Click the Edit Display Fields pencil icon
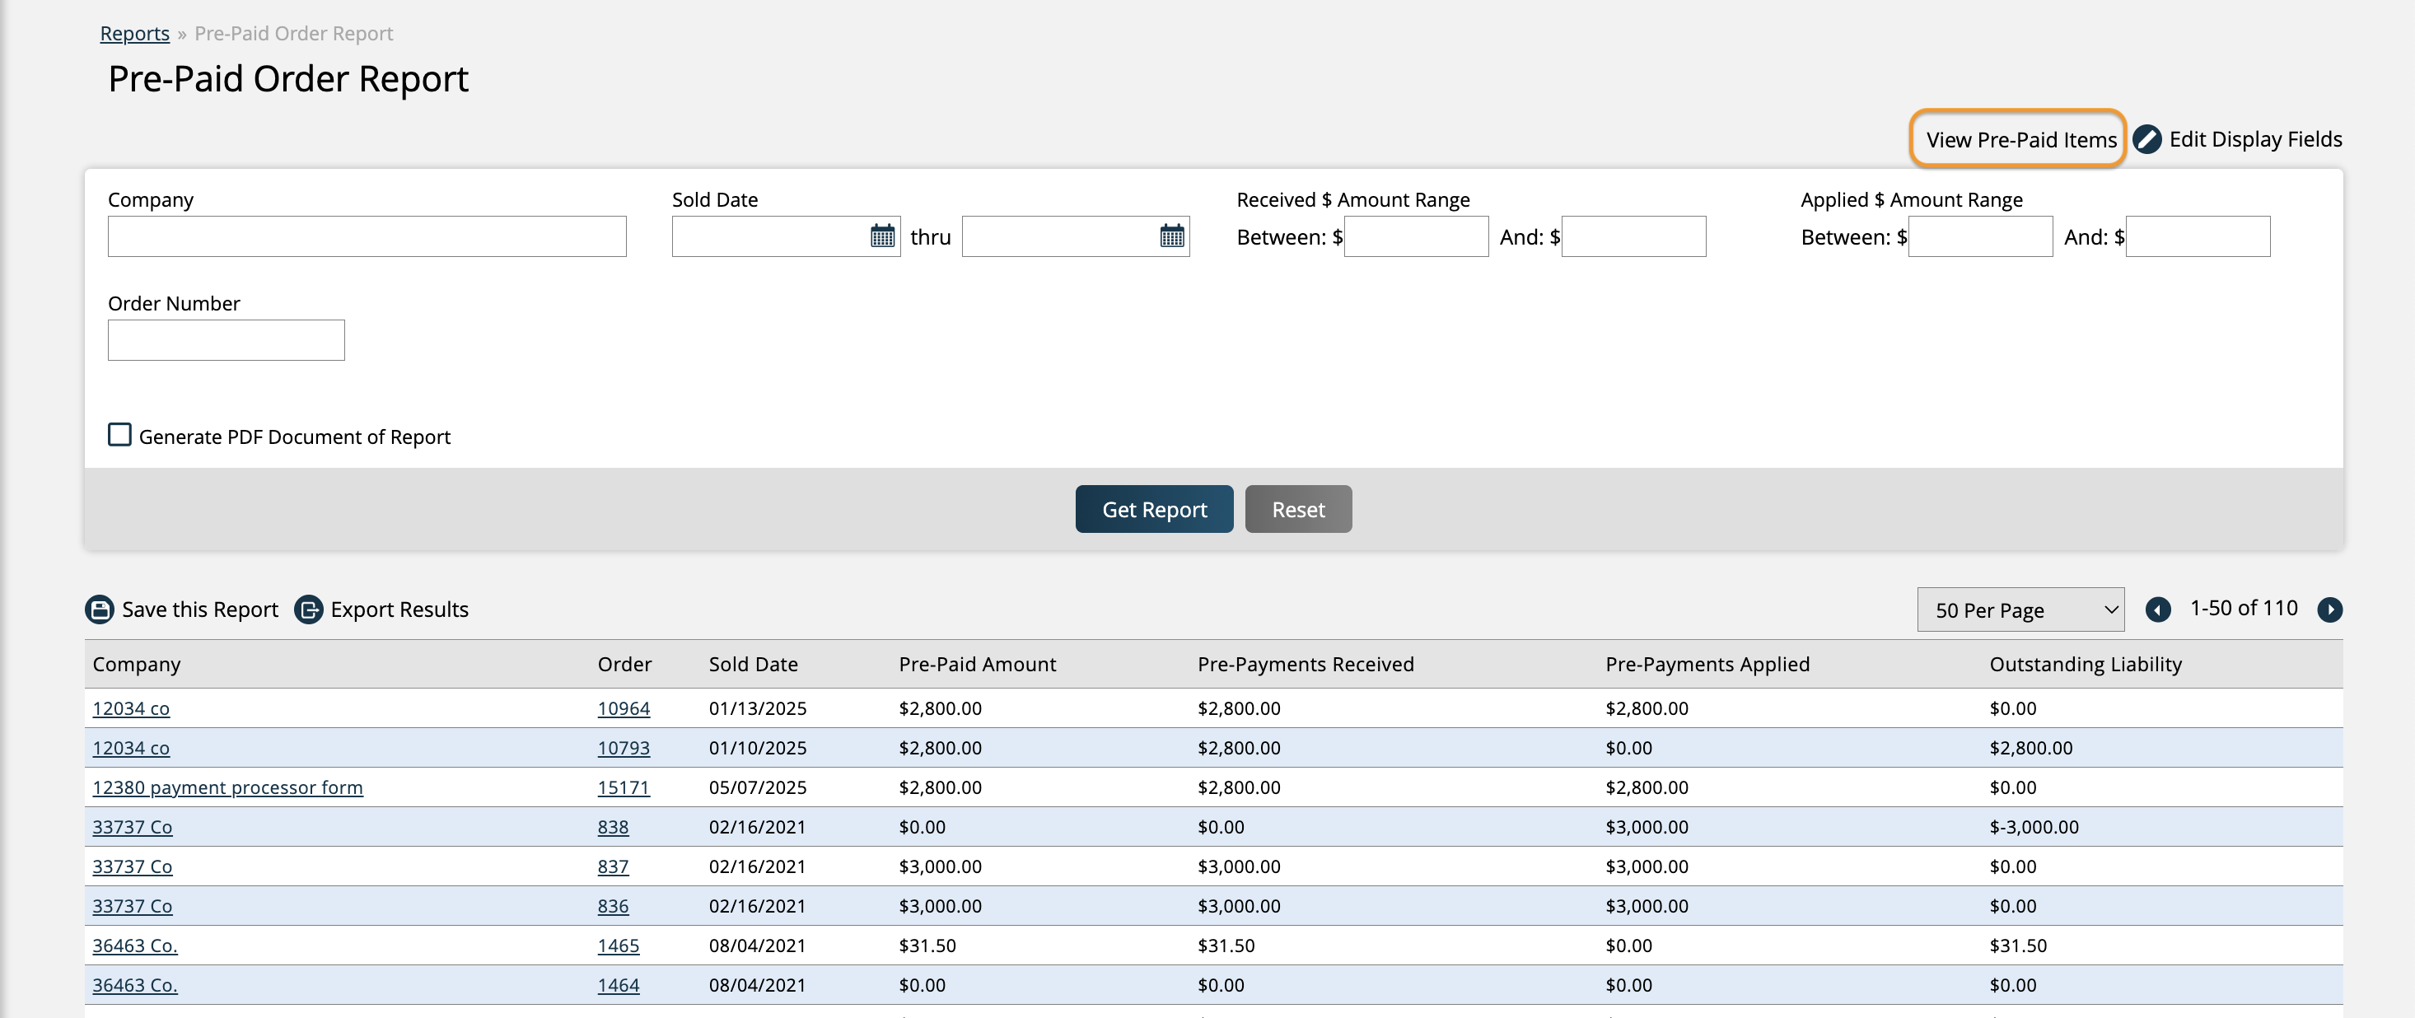Image resolution: width=2415 pixels, height=1018 pixels. [x=2148, y=140]
